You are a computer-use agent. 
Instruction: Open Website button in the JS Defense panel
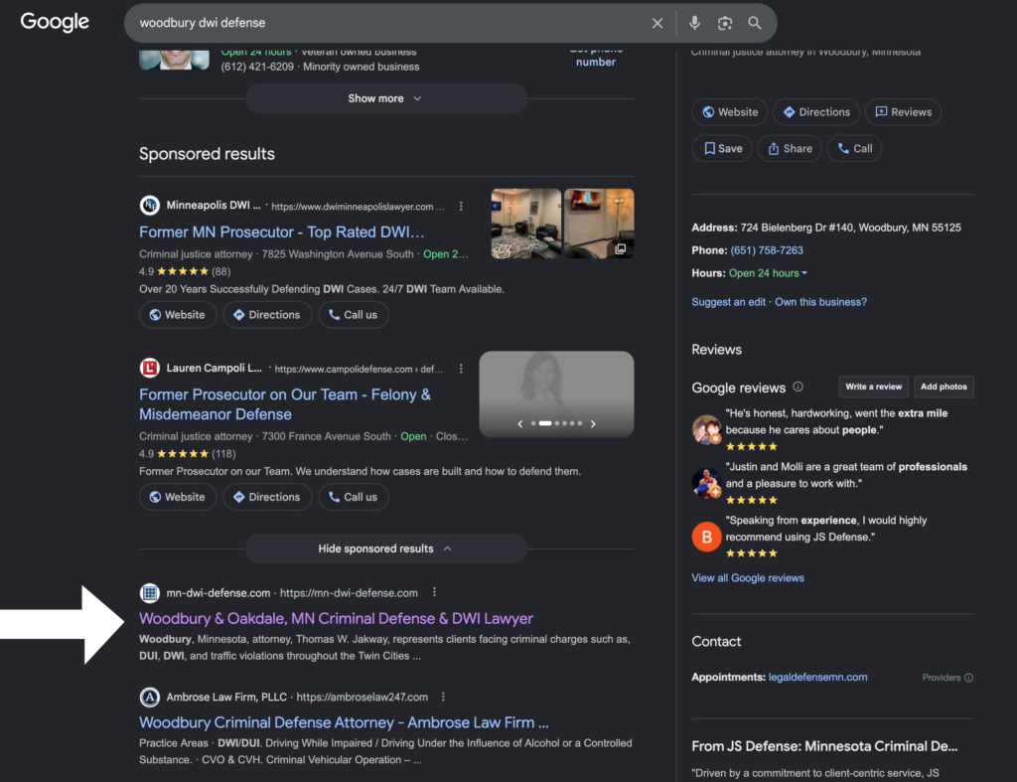(x=730, y=112)
